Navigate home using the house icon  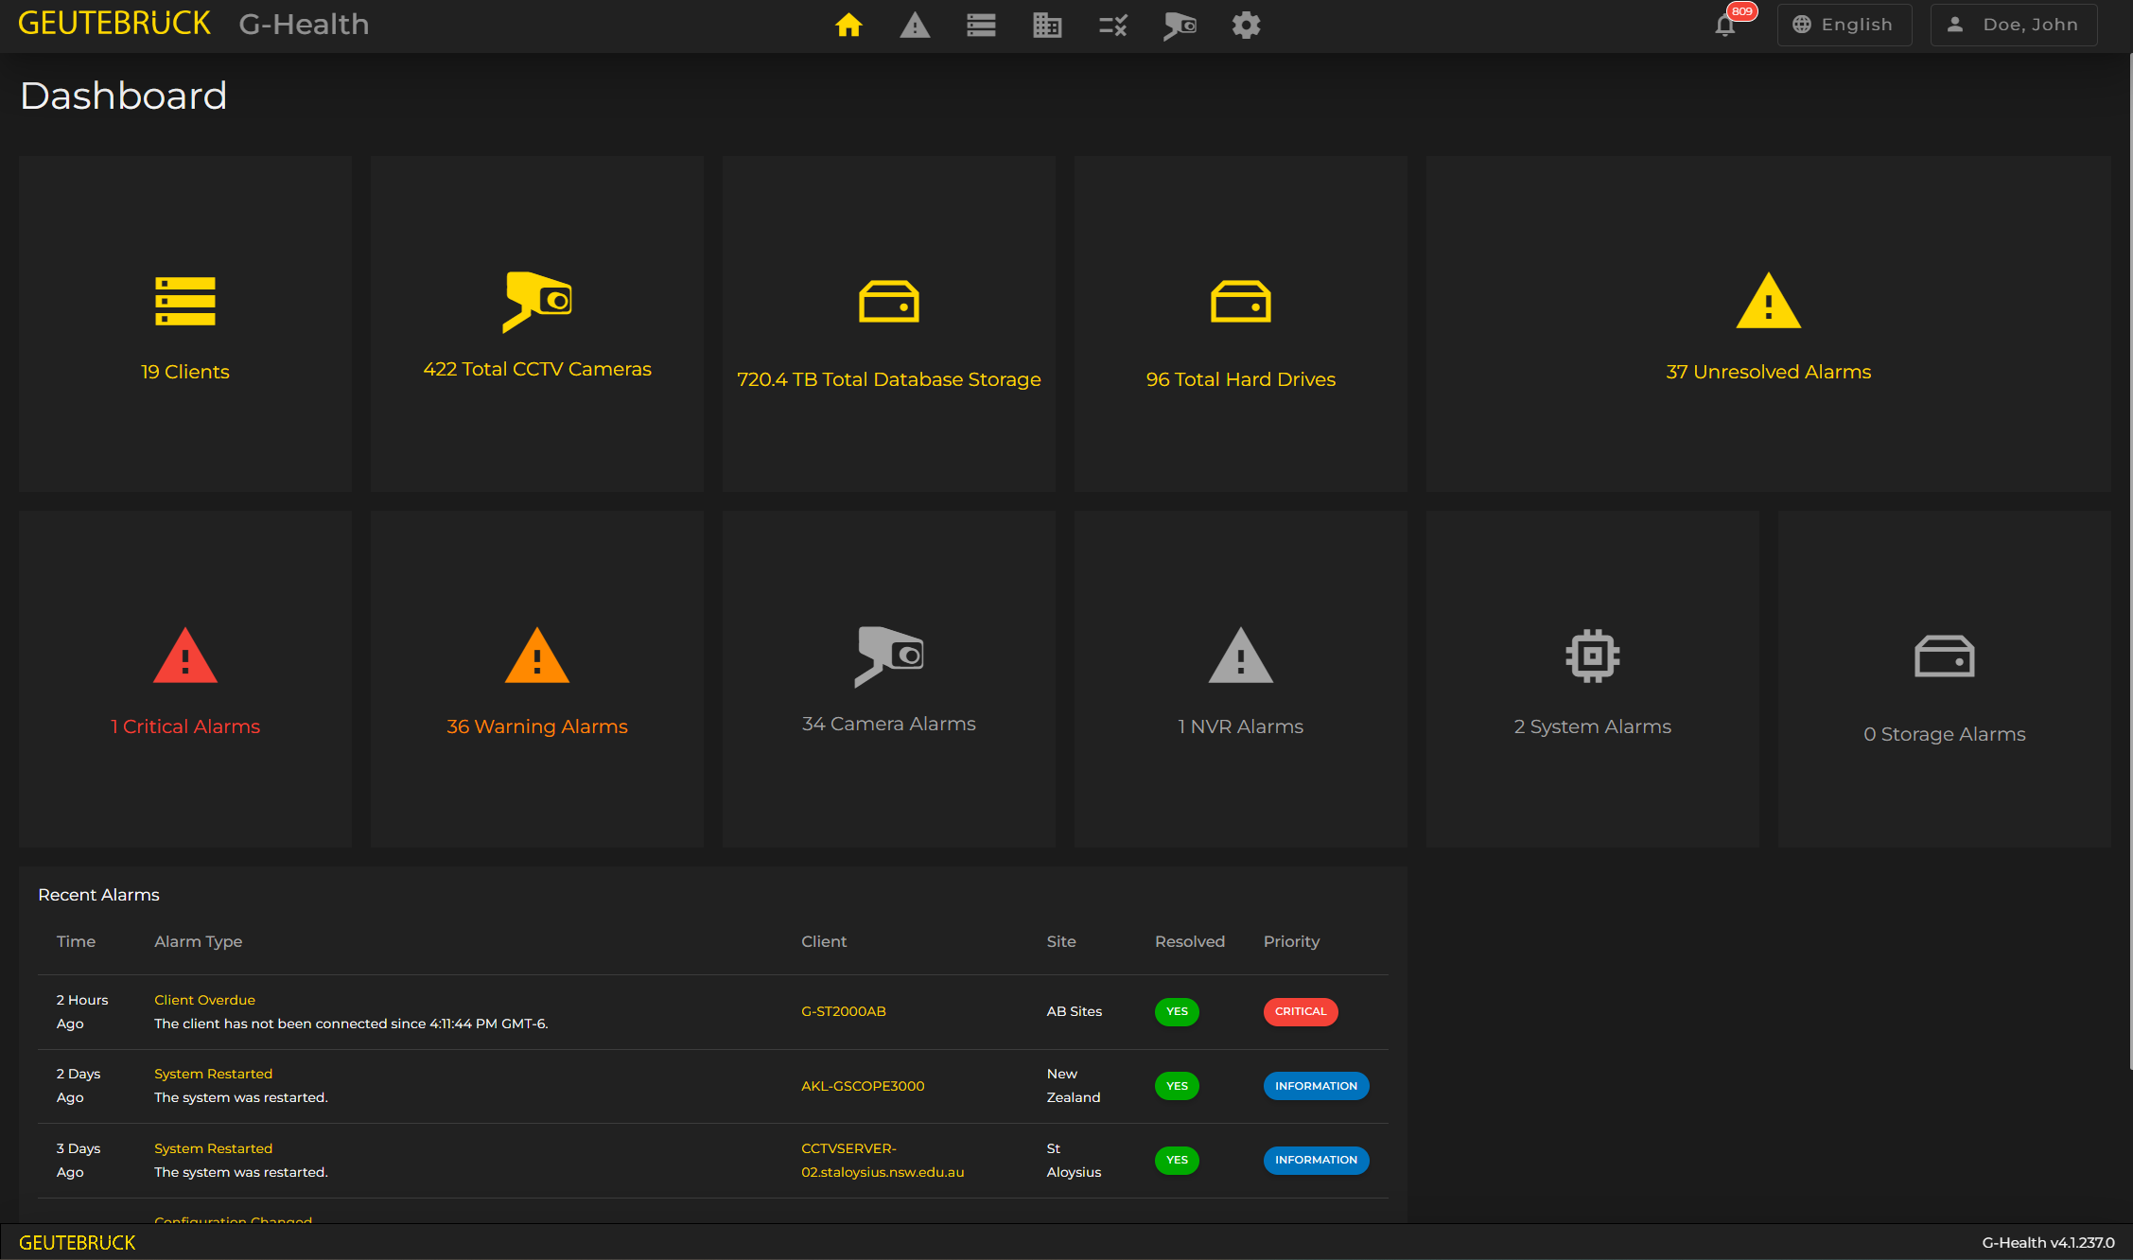coord(848,26)
